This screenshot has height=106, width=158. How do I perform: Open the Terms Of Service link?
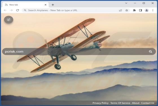point(120,103)
